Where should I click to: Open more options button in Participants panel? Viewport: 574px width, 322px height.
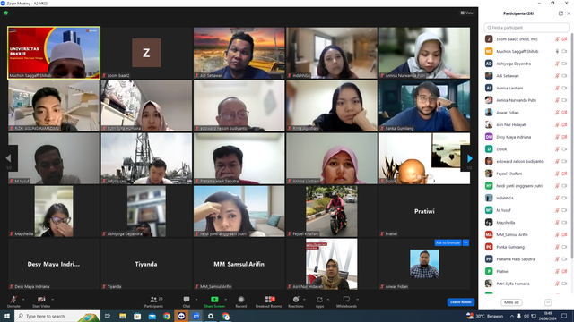(548, 302)
